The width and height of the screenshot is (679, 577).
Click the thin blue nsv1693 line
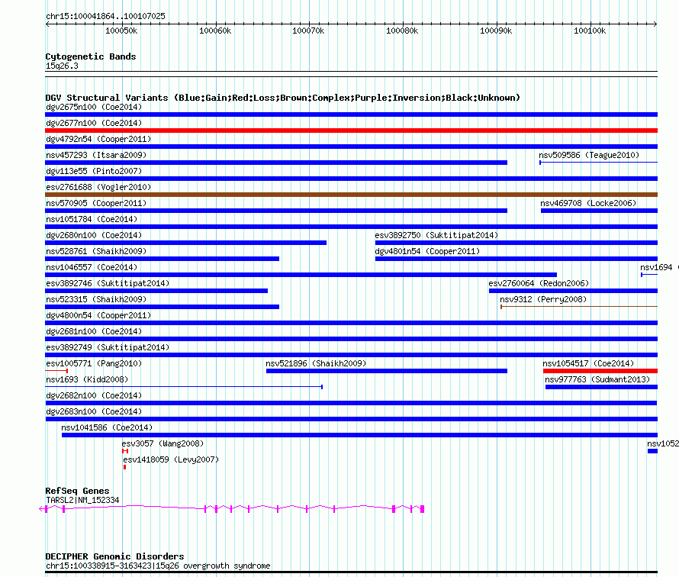point(184,387)
